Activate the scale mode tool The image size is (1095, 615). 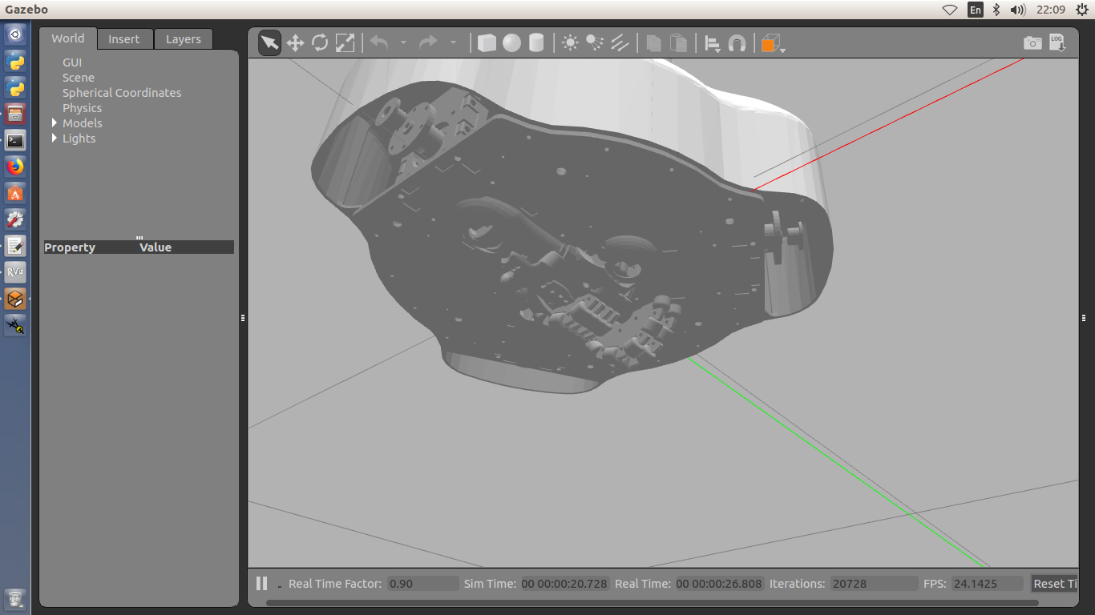[345, 42]
